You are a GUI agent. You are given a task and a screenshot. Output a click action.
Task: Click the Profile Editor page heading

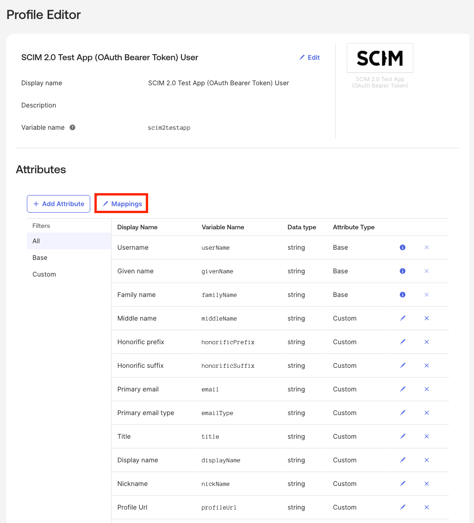pos(44,15)
